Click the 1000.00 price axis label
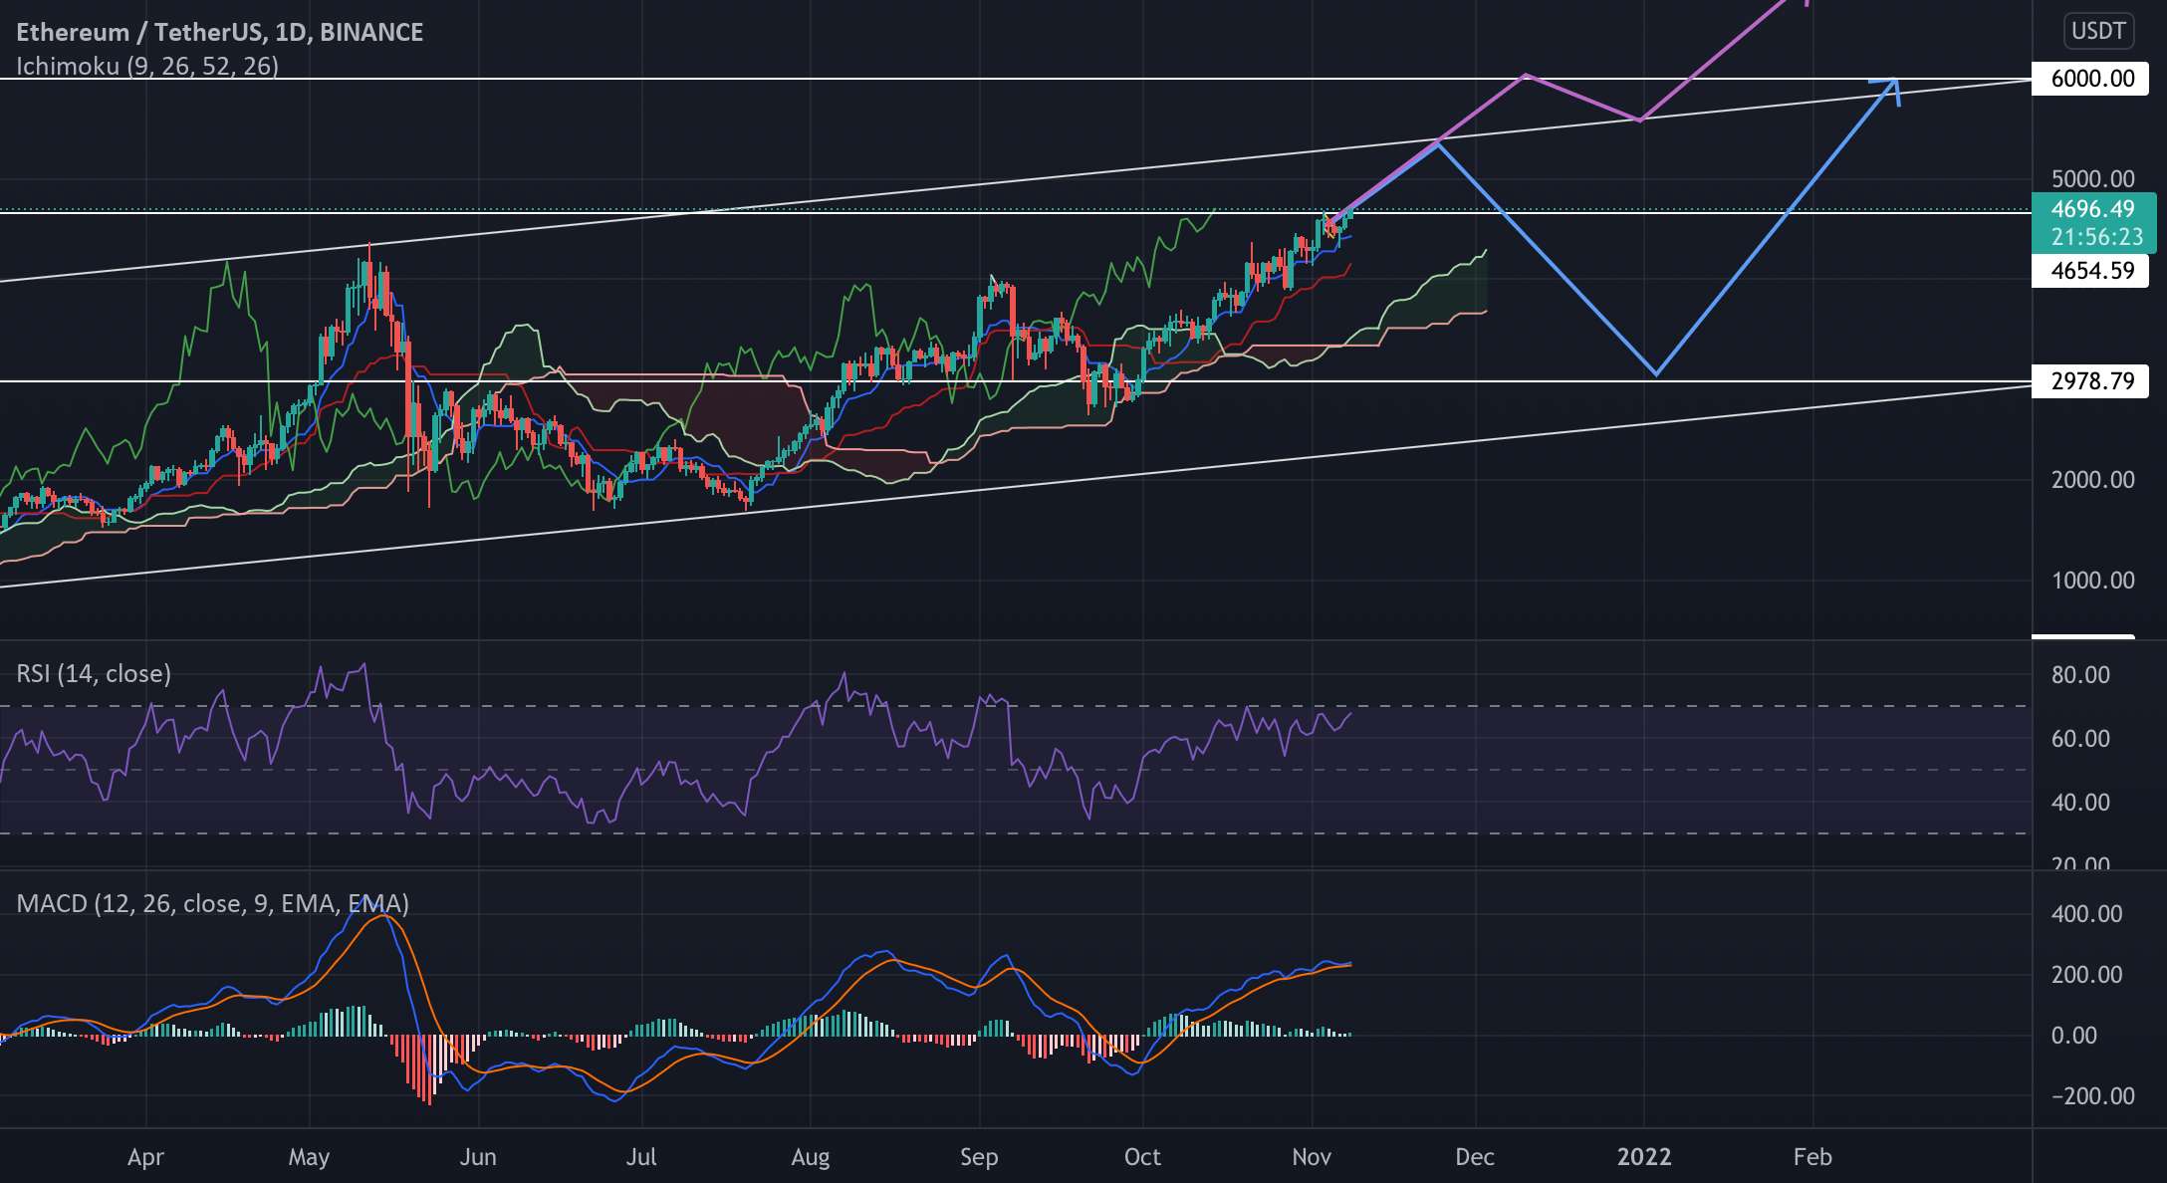Viewport: 2167px width, 1183px height. click(x=2092, y=581)
